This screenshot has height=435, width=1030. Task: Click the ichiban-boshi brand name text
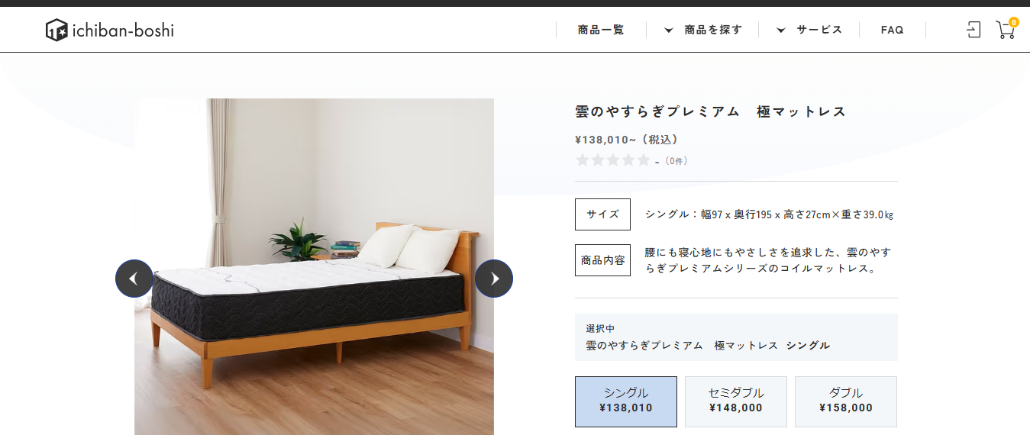click(x=123, y=31)
